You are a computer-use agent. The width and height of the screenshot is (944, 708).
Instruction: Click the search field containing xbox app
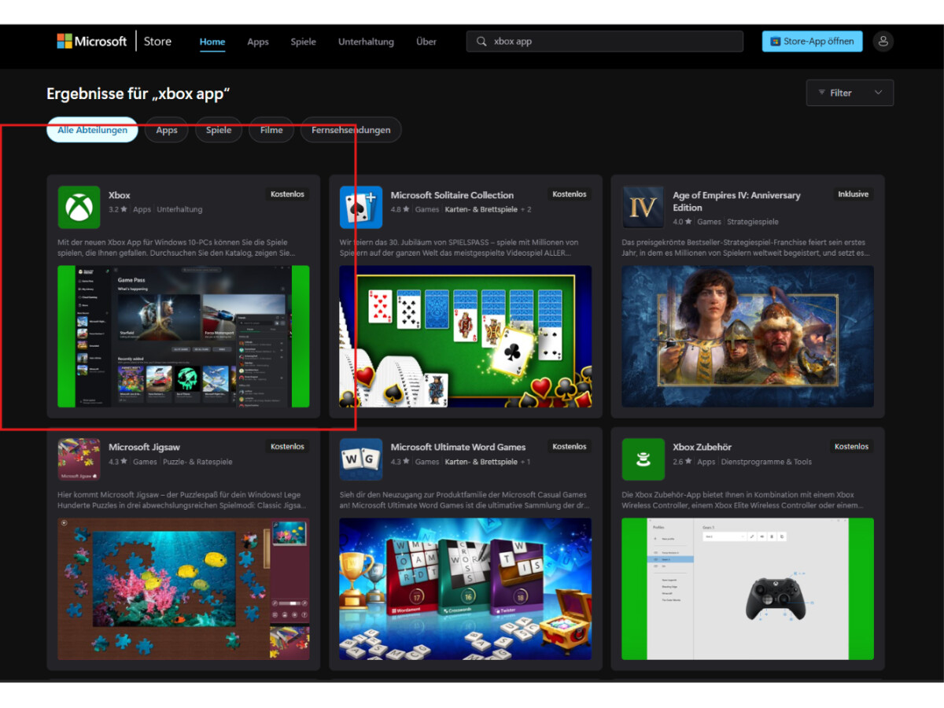(x=605, y=42)
